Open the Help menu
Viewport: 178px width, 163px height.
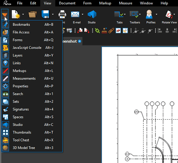tap(164, 3)
